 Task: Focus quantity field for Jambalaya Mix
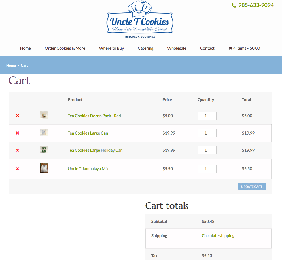[207, 169]
